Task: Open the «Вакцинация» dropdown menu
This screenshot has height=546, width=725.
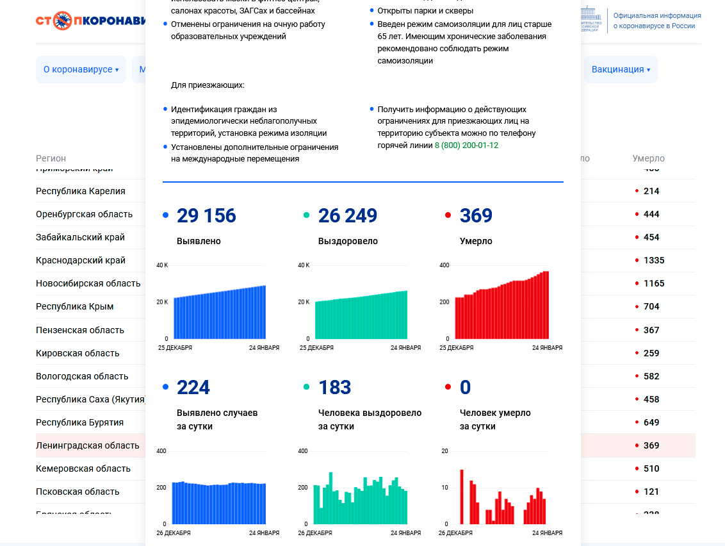Action: 620,69
